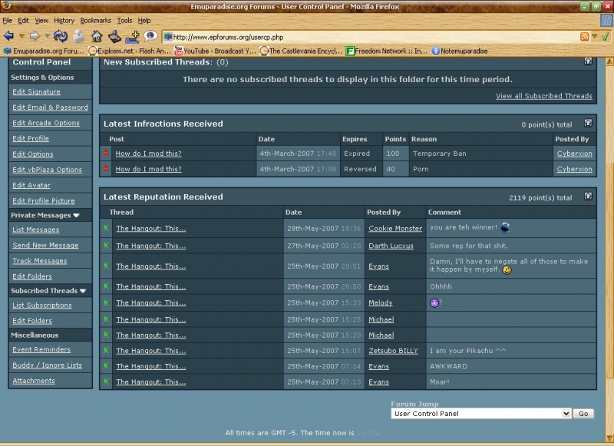614x446 pixels.
Task: Open the Attachments link in sidebar
Action: [x=34, y=381]
